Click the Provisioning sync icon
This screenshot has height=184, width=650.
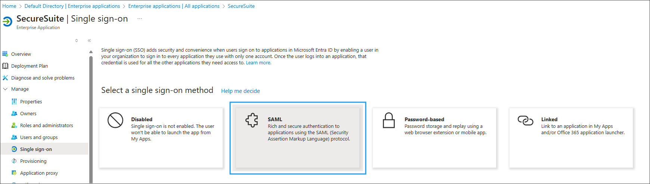[14, 161]
